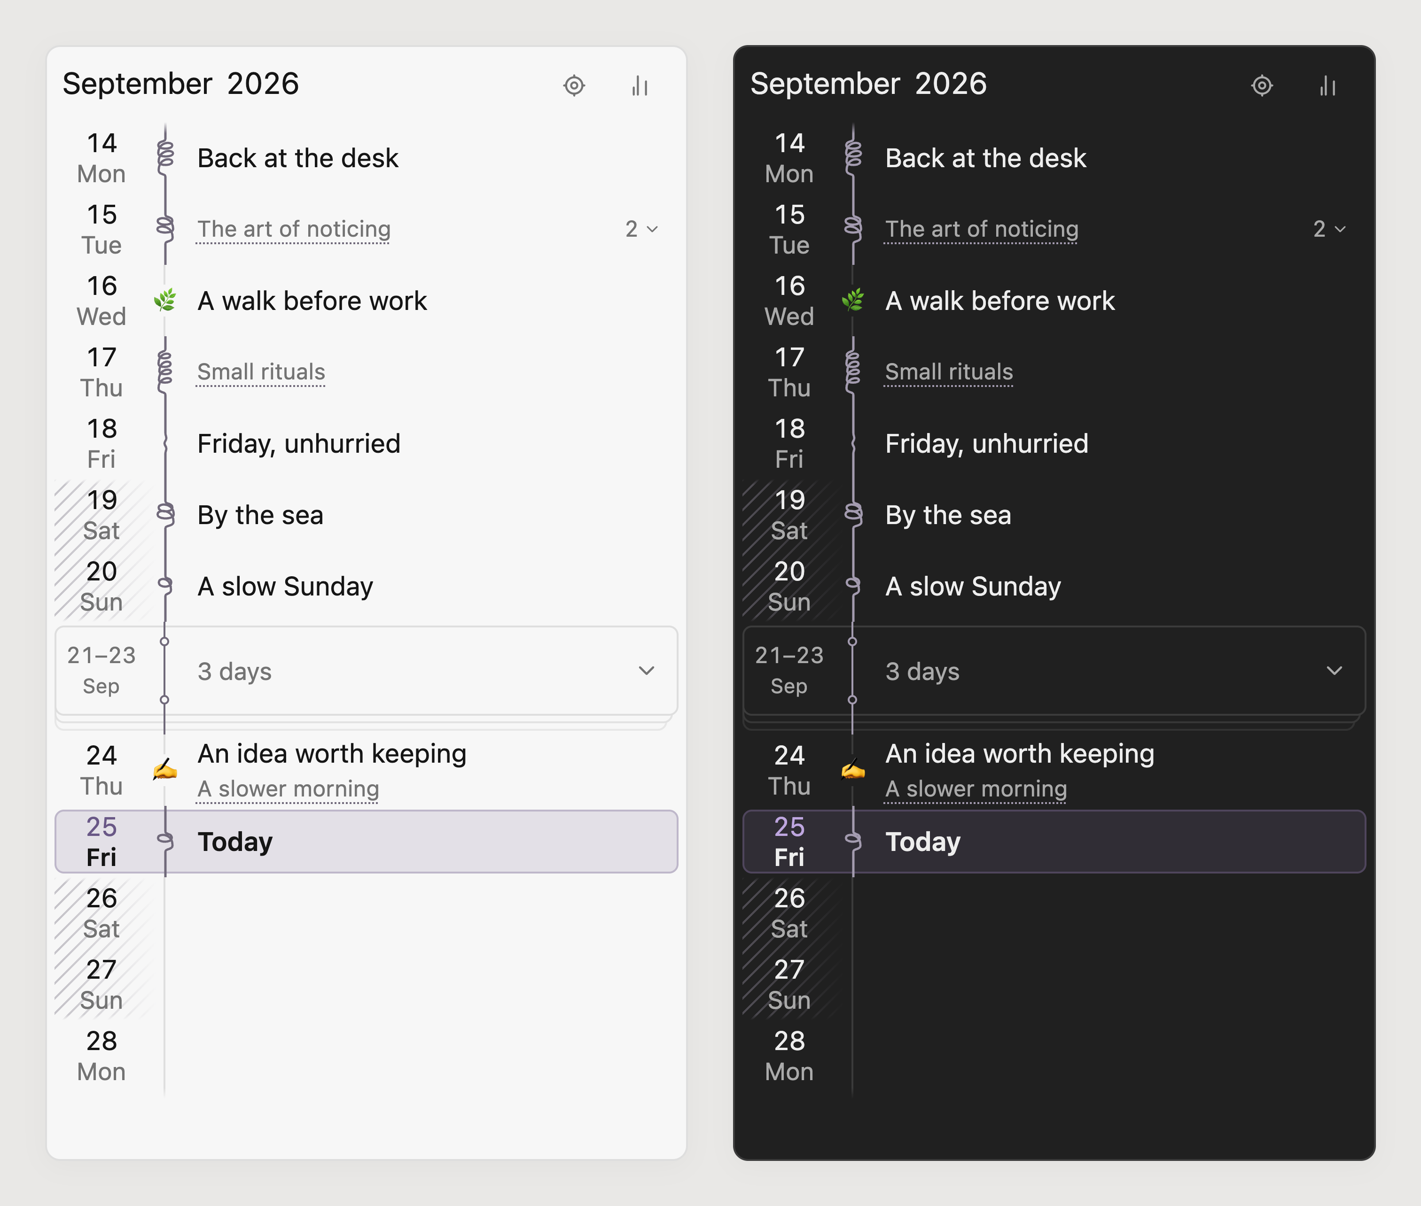The width and height of the screenshot is (1421, 1206).
Task: Select date 16 Wed in light panel
Action: point(101,301)
